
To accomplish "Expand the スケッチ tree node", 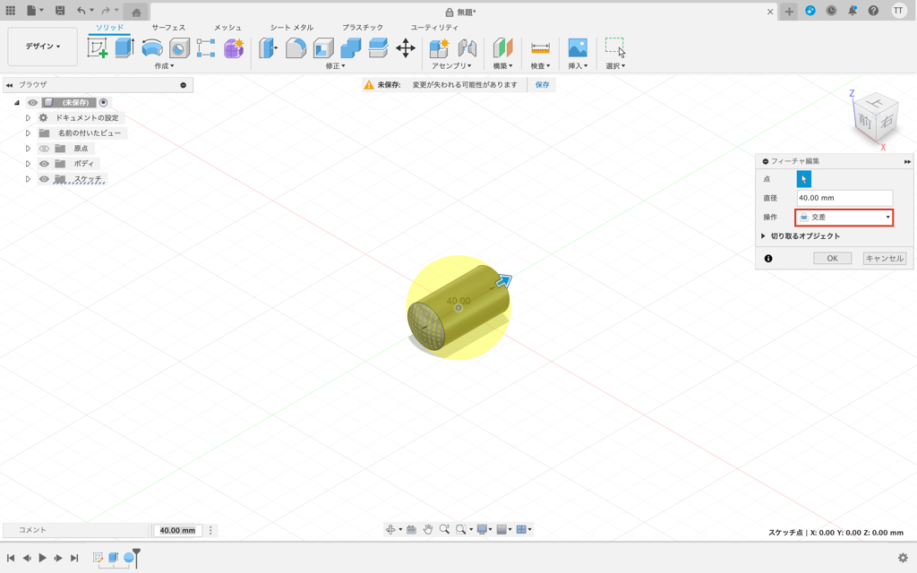I will coord(28,179).
